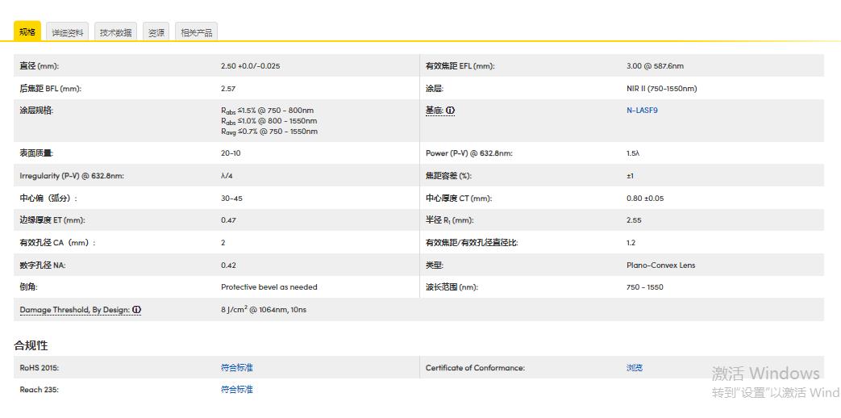
Task: Select surface quality value 20-10
Action: pyautogui.click(x=231, y=153)
